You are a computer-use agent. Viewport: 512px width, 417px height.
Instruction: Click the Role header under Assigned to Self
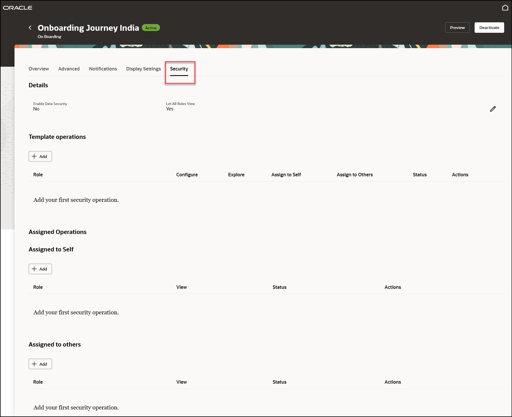click(38, 287)
